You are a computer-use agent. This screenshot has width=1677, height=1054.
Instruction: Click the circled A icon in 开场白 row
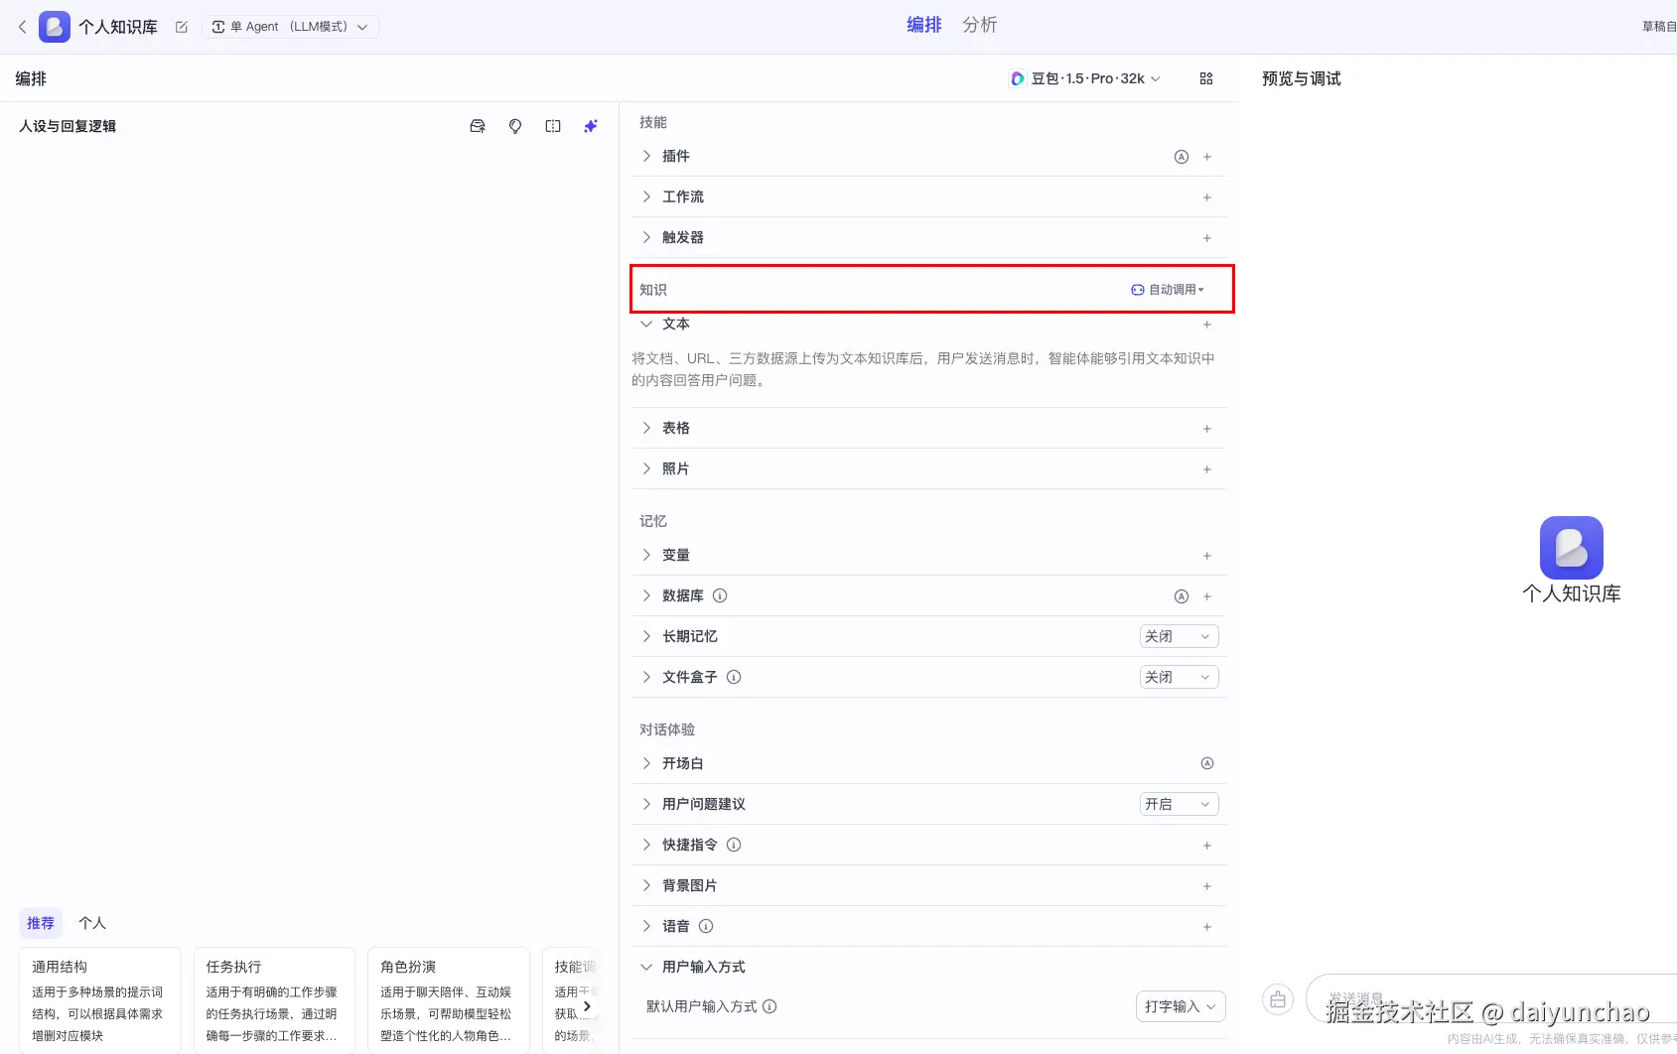1207,763
